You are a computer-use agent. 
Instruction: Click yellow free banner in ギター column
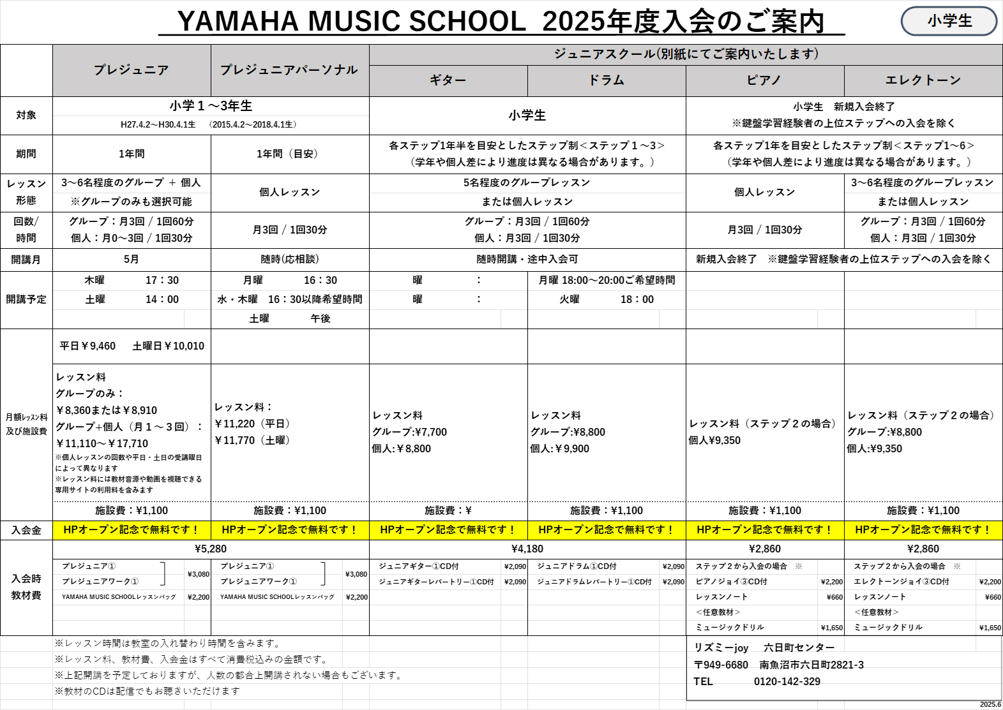448,530
